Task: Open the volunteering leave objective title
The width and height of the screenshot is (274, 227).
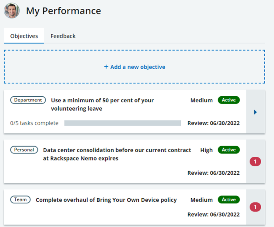Action: point(102,104)
